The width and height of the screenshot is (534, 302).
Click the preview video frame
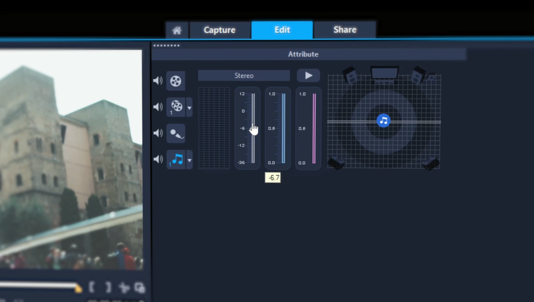[71, 160]
